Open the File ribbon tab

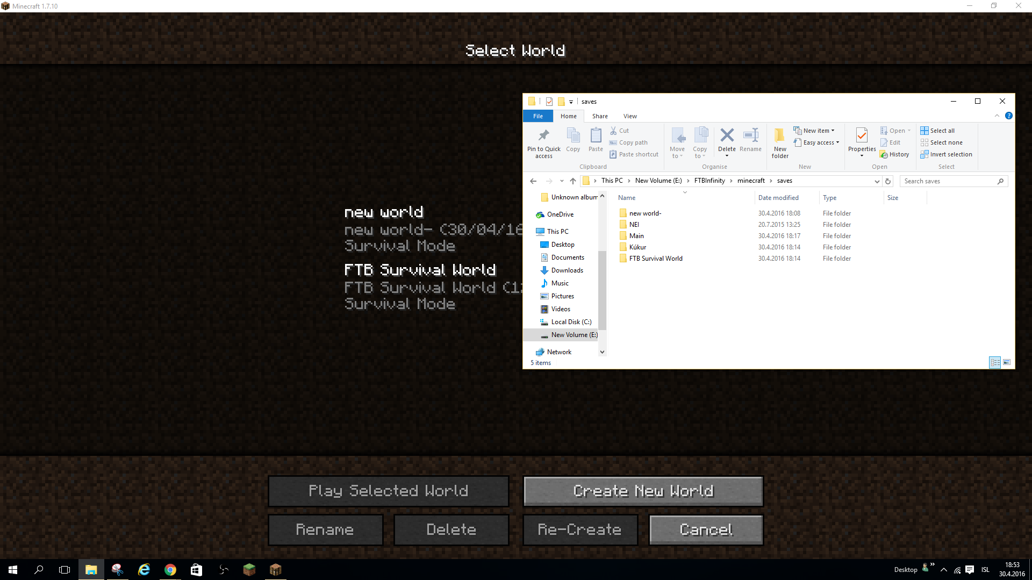pos(537,116)
